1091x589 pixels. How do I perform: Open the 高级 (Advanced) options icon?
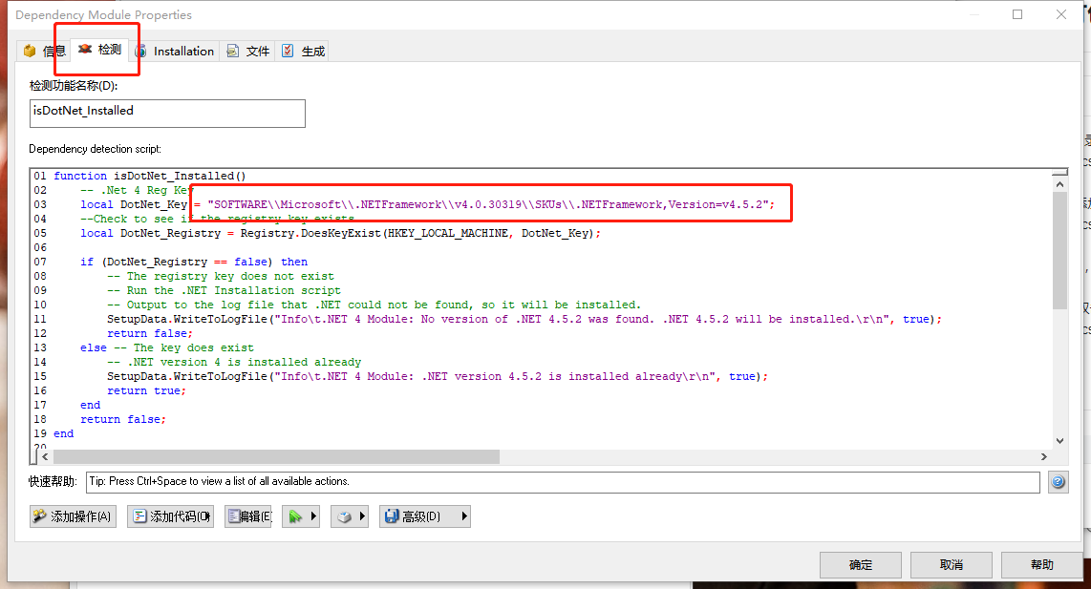coord(394,515)
